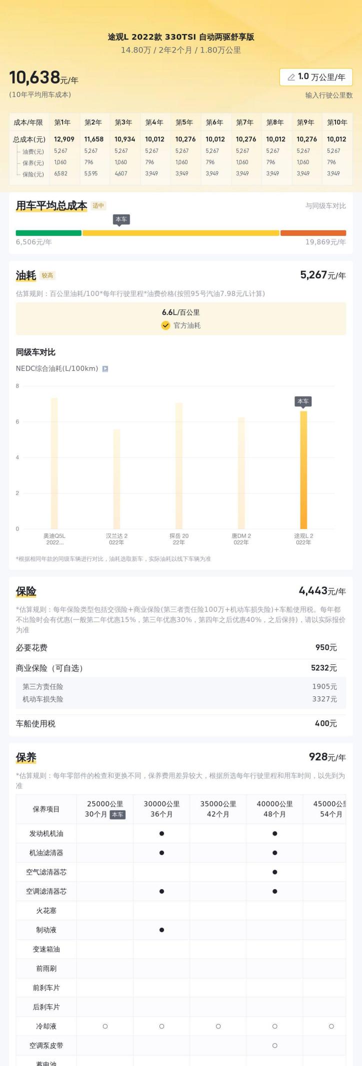Tap the 与同级车对比 link
This screenshot has height=1066, width=362.
click(x=325, y=206)
